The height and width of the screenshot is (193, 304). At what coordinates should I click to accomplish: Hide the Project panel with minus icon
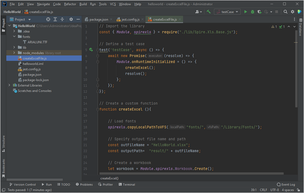tap(78, 19)
